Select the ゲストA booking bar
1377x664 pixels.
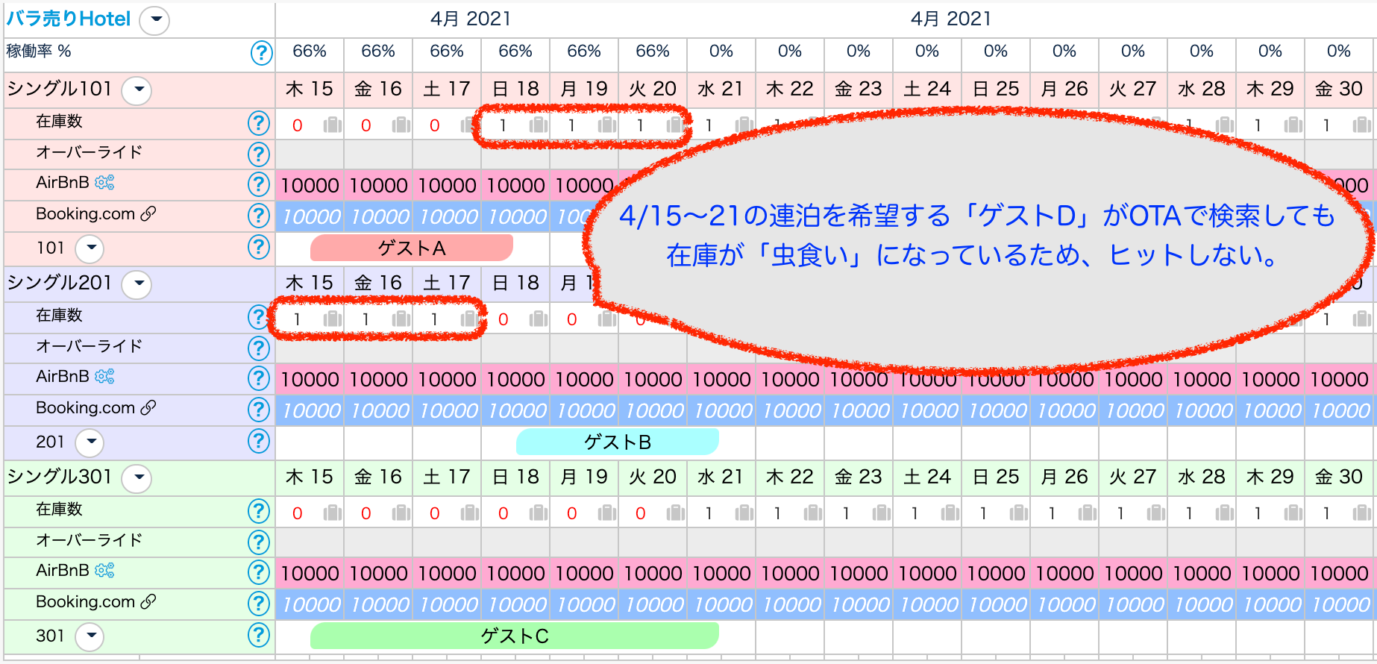pyautogui.click(x=411, y=248)
